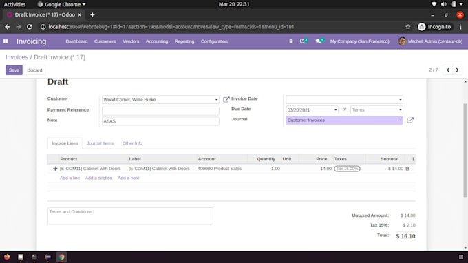This screenshot has width=468, height=263.
Task: View site information icon in address bar
Action: click(x=43, y=27)
